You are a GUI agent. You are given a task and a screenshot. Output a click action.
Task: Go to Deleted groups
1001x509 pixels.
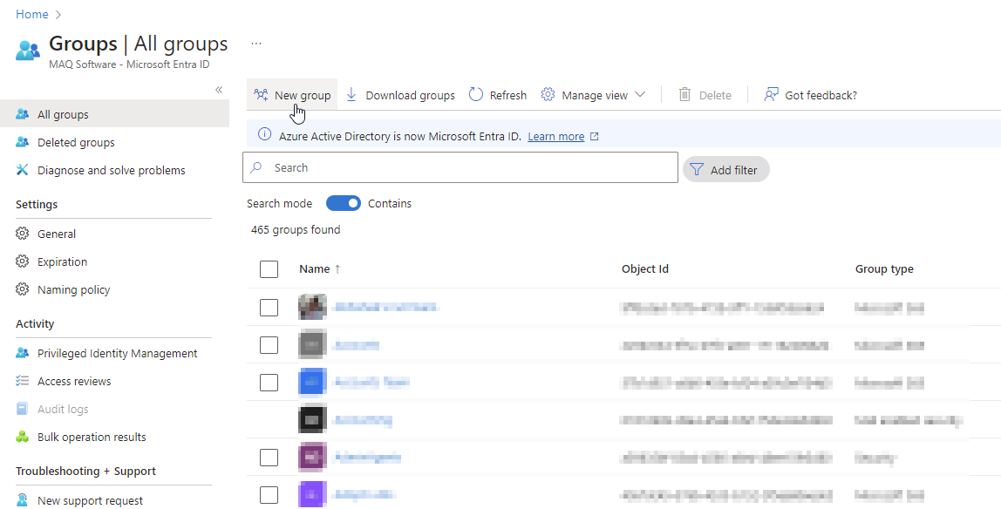[x=76, y=143]
